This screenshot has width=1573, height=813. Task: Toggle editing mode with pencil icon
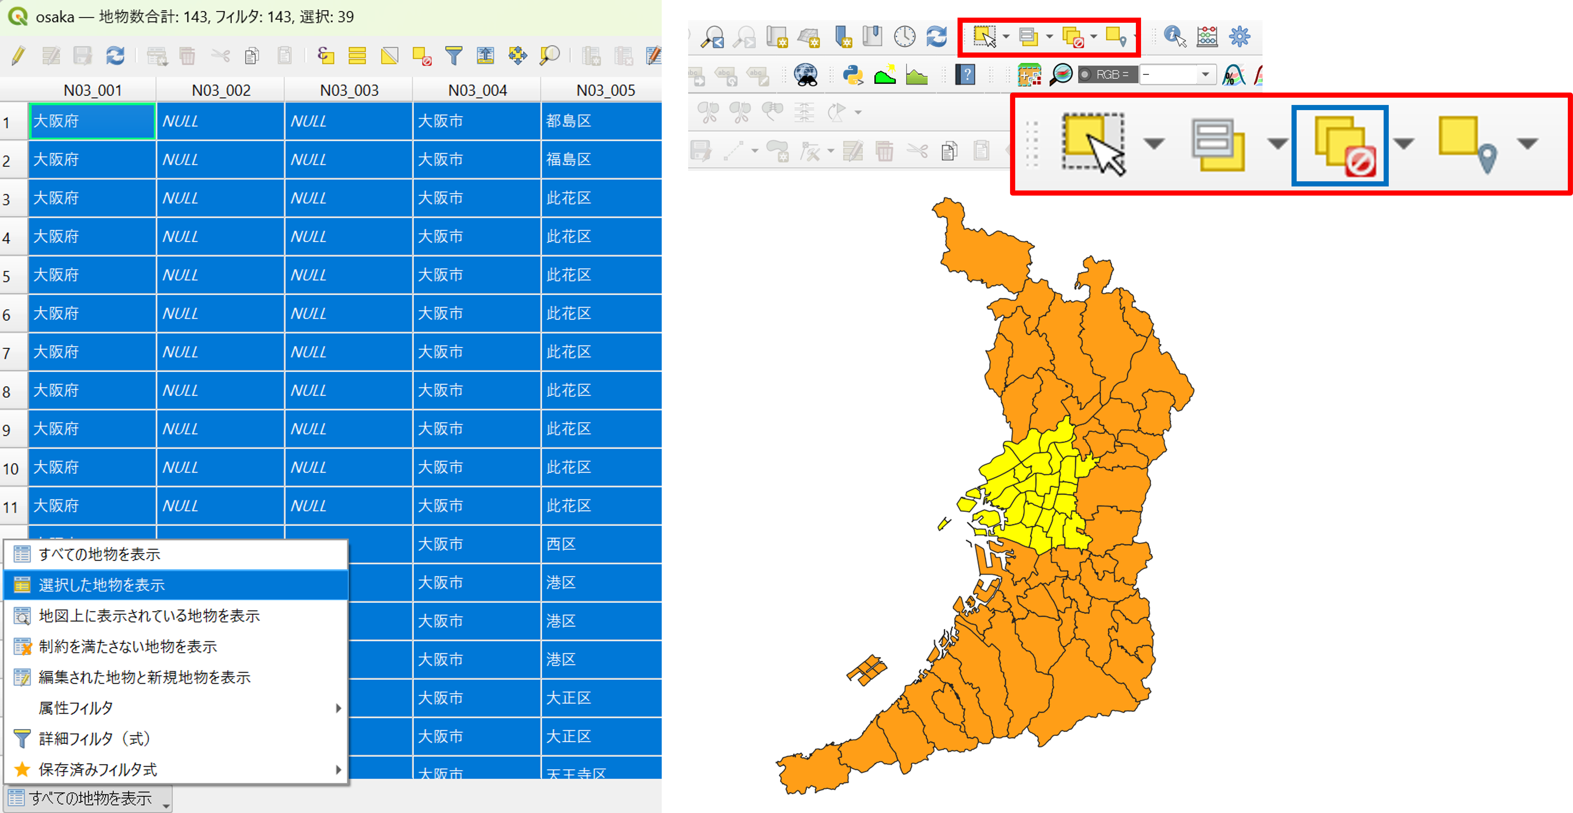pyautogui.click(x=18, y=56)
